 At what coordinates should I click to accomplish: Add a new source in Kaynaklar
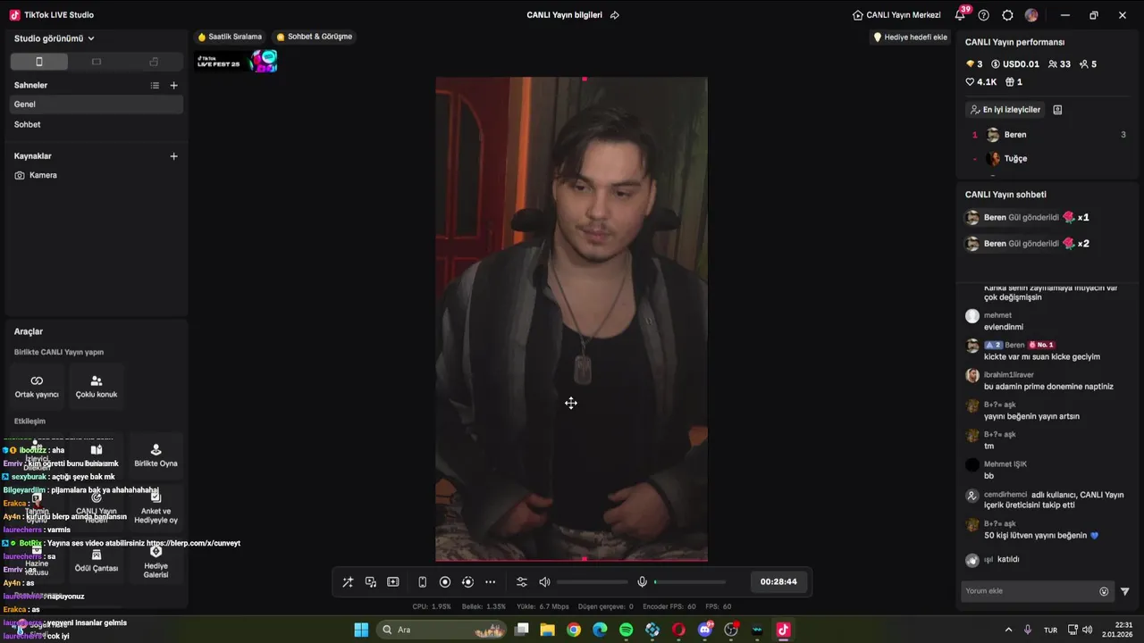tap(173, 156)
